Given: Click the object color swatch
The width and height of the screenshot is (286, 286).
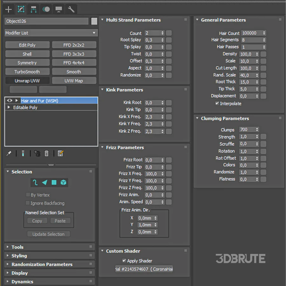Looking at the screenshot, I should point(94,21).
